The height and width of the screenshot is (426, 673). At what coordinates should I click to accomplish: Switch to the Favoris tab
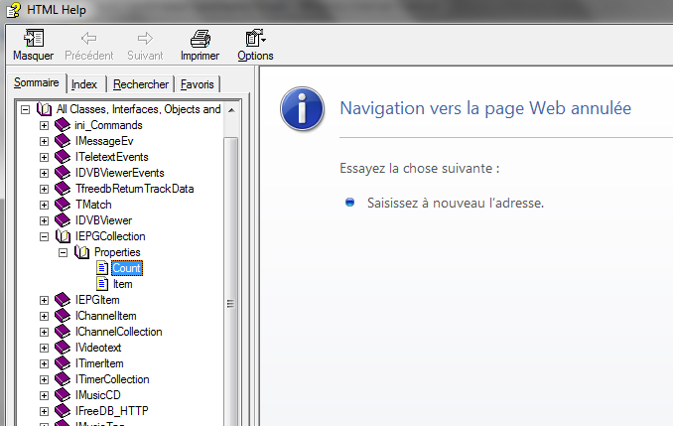pyautogui.click(x=197, y=84)
